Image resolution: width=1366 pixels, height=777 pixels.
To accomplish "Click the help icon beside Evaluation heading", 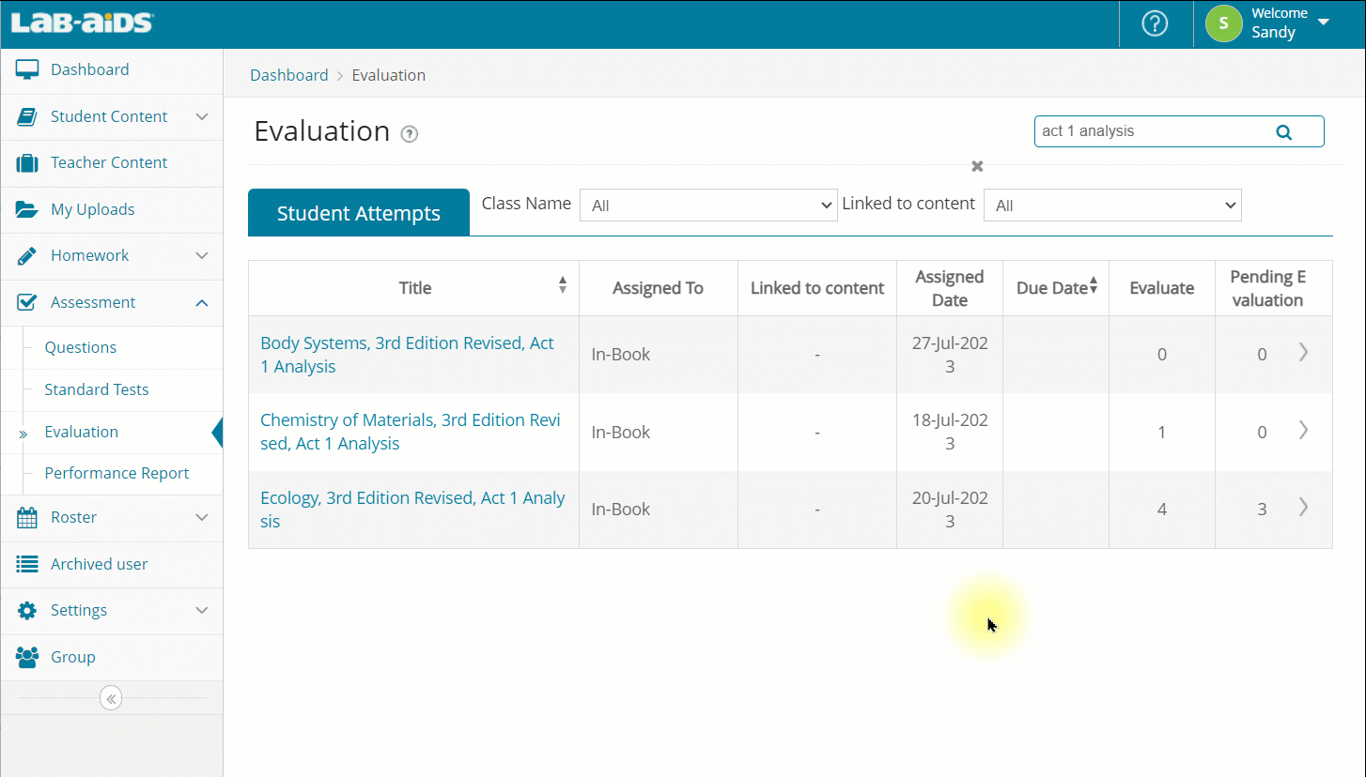I will pos(409,134).
